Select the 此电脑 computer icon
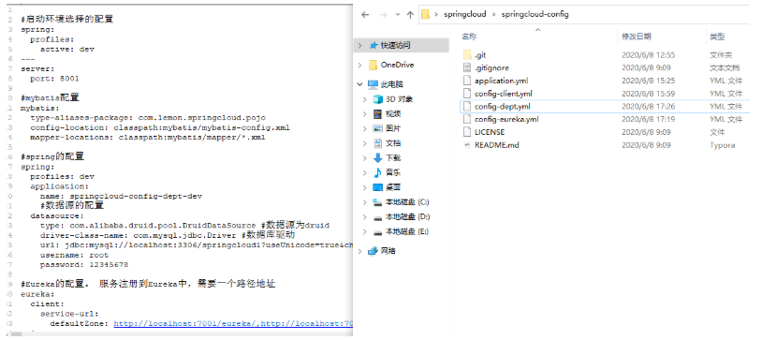 373,84
